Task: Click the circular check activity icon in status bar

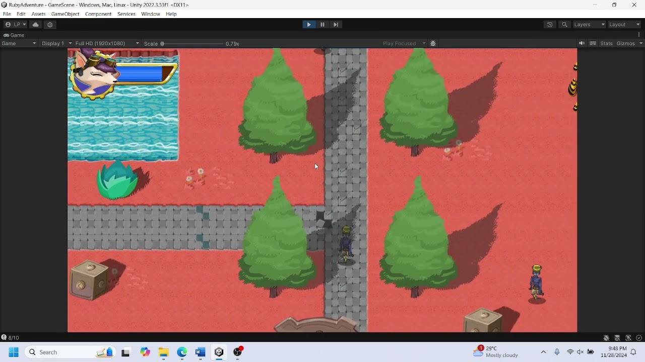Action: [x=639, y=338]
